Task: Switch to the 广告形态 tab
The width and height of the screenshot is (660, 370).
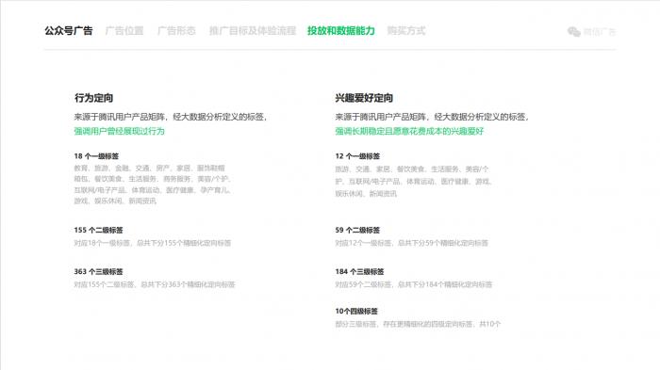Action: 176,31
